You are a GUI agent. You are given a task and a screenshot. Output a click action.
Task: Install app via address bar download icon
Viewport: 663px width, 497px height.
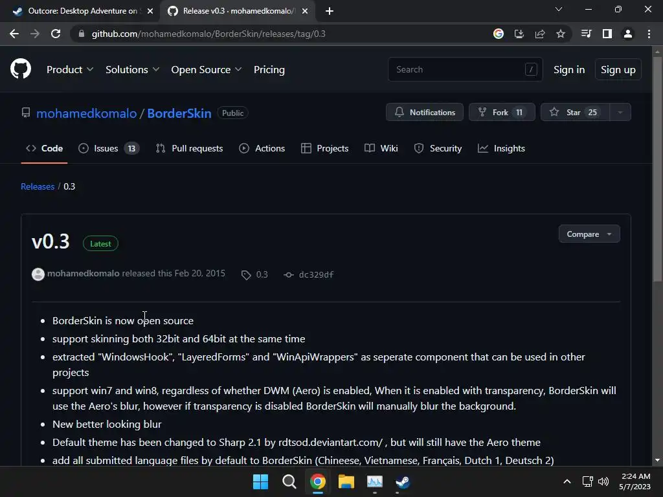coord(519,34)
